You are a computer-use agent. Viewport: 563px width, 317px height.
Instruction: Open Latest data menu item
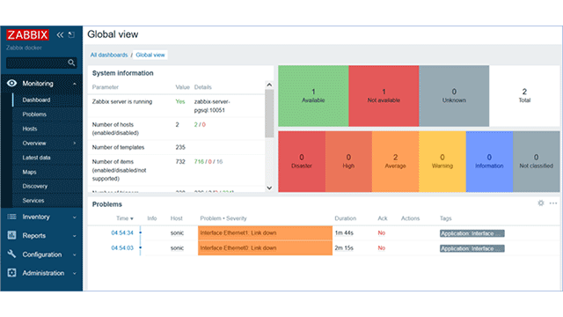[x=36, y=158]
